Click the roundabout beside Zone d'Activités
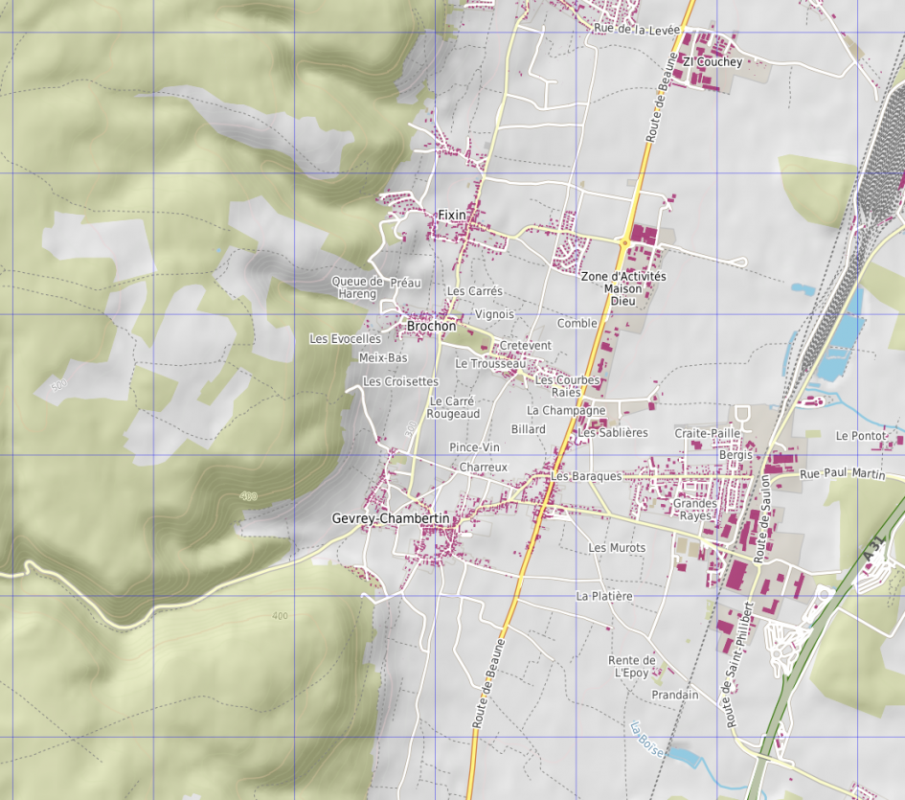The image size is (905, 800). (x=623, y=243)
